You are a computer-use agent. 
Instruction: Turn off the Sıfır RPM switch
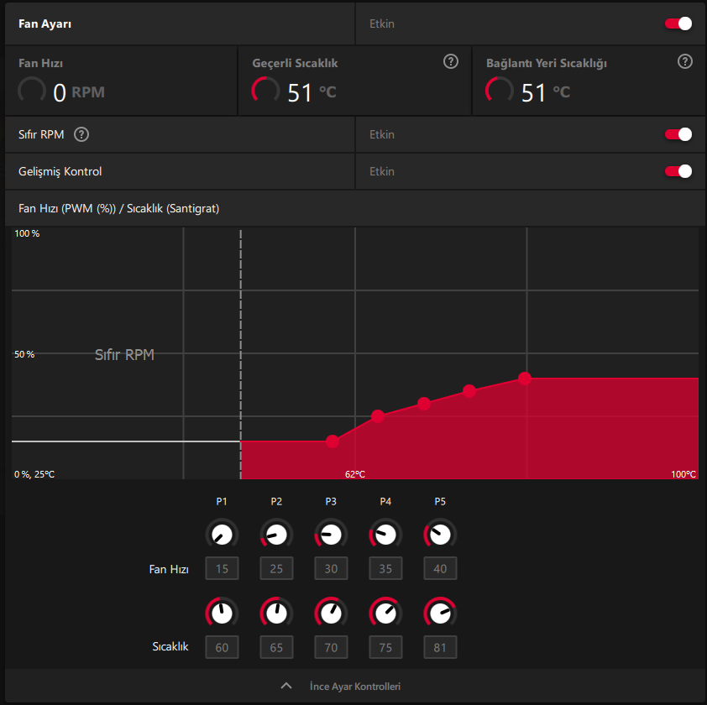coord(678,134)
